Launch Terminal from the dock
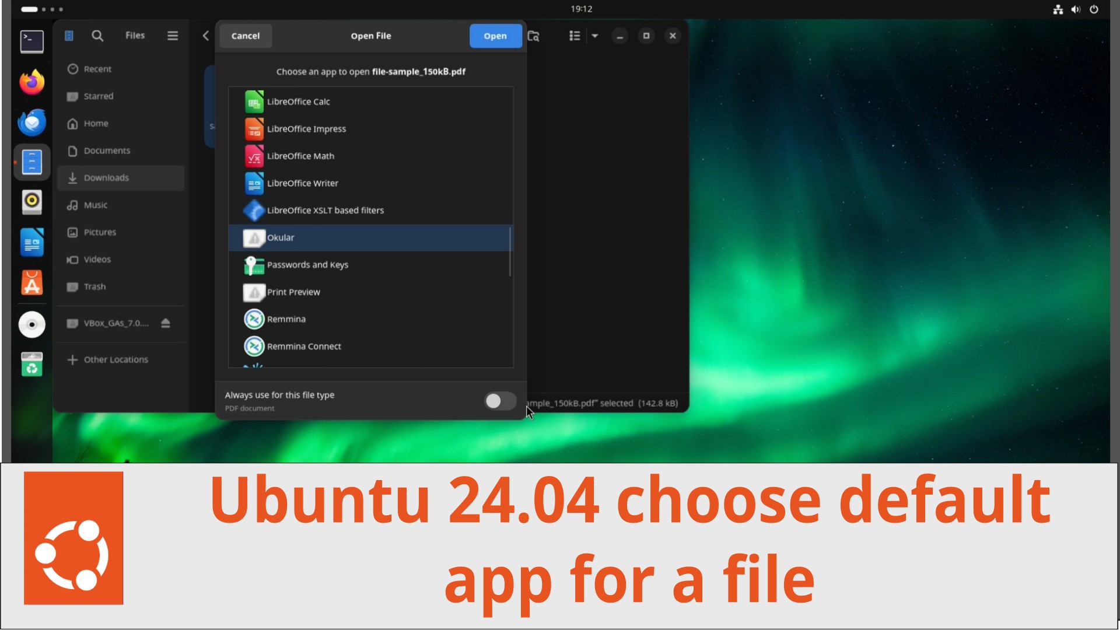Screen dimensions: 1120x630 point(32,42)
